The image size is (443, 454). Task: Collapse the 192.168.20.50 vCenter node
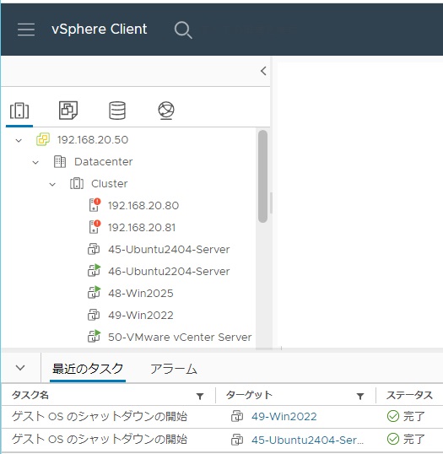[19, 140]
